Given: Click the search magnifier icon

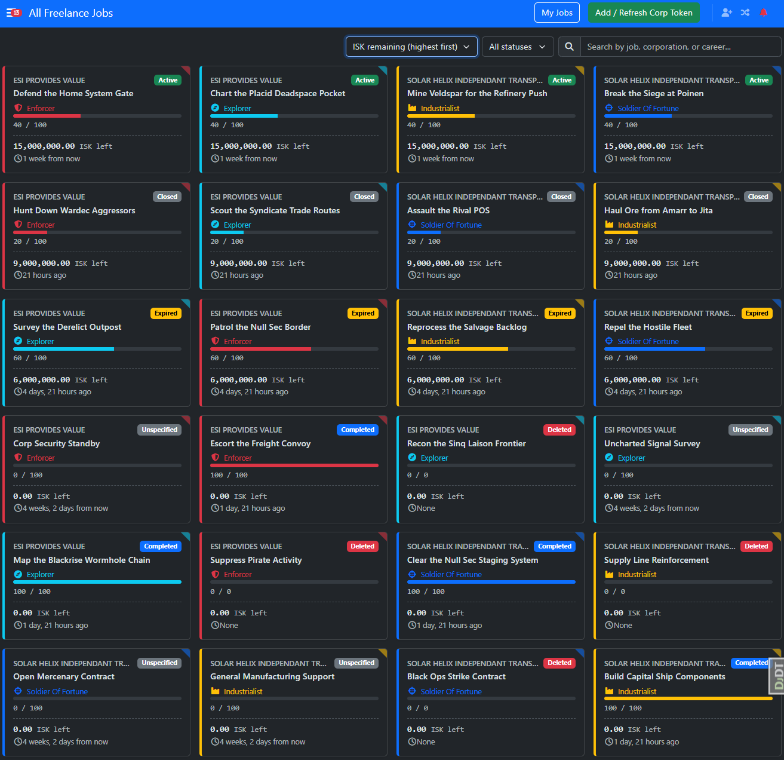Looking at the screenshot, I should tap(570, 47).
